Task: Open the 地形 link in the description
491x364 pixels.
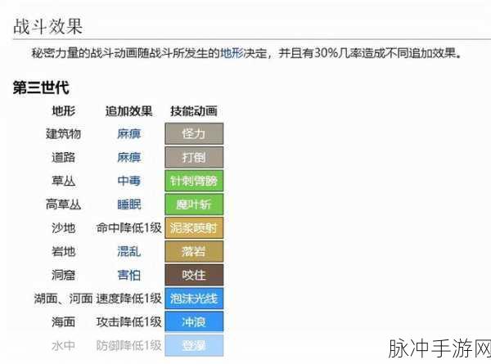Action: coord(232,53)
